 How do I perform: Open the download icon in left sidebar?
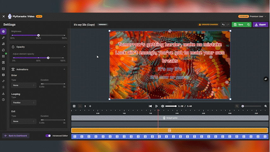tap(3, 93)
